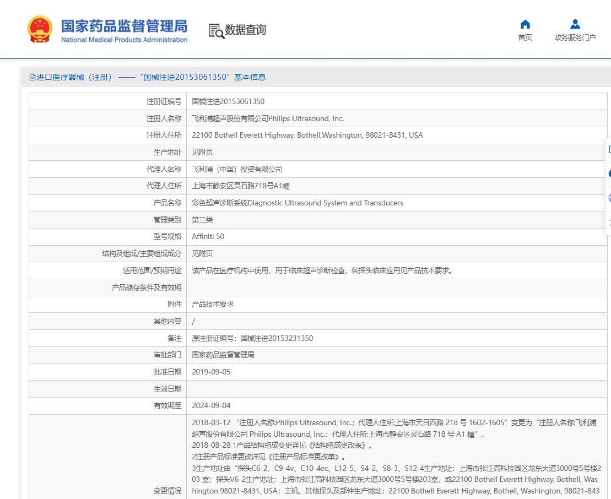Select 原注册证编号：国械注进20153231350 remark
611x499 pixels.
tap(252, 338)
